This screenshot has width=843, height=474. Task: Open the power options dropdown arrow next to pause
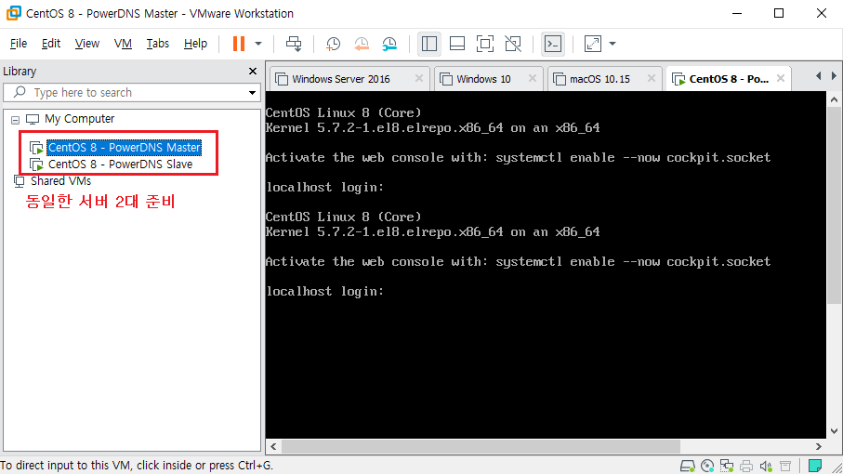point(258,44)
